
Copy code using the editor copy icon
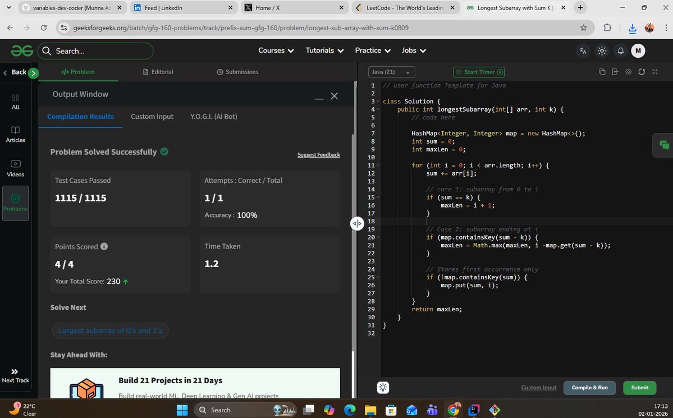pos(602,72)
